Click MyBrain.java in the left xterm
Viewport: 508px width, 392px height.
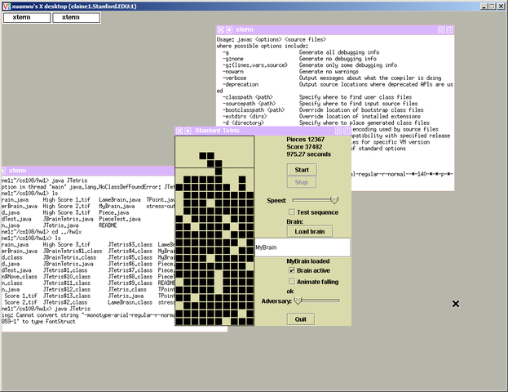[x=117, y=207]
